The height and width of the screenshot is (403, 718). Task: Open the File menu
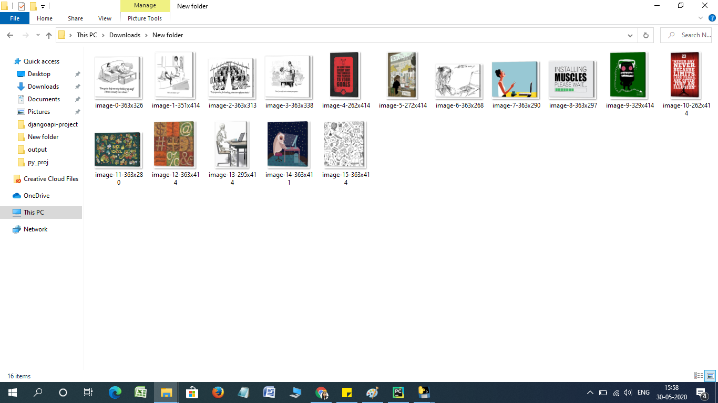(15, 18)
